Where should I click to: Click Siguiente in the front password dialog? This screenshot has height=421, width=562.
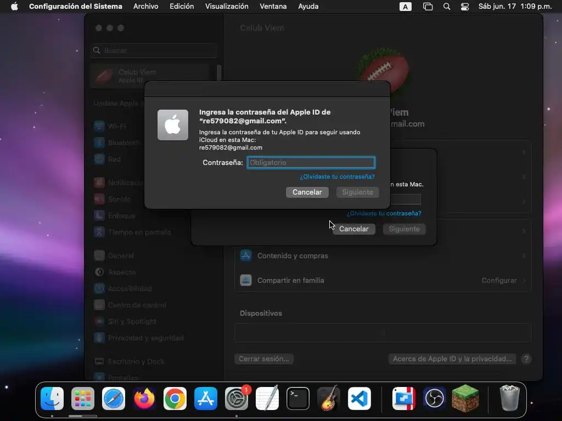point(358,192)
